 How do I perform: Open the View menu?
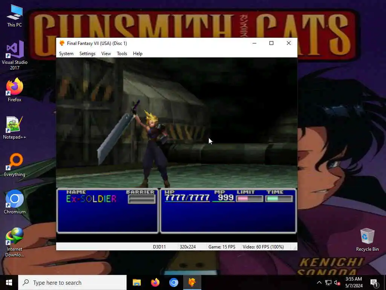tap(106, 54)
